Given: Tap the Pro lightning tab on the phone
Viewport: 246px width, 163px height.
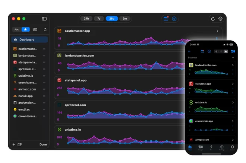Looking at the screenshot, I should [211, 148].
